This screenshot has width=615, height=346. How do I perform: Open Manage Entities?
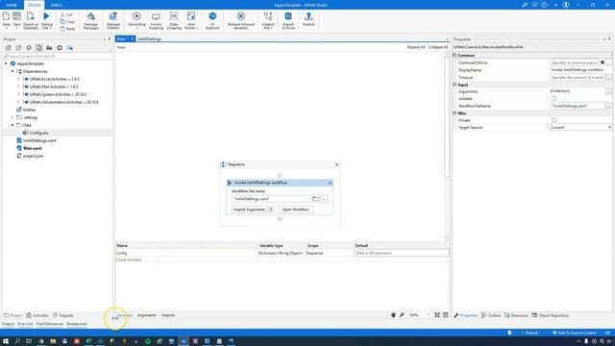coord(113,20)
